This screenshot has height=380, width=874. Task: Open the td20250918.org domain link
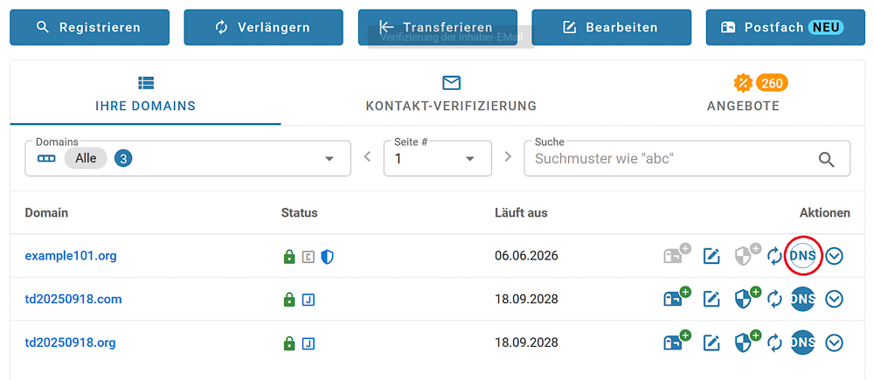pos(70,342)
